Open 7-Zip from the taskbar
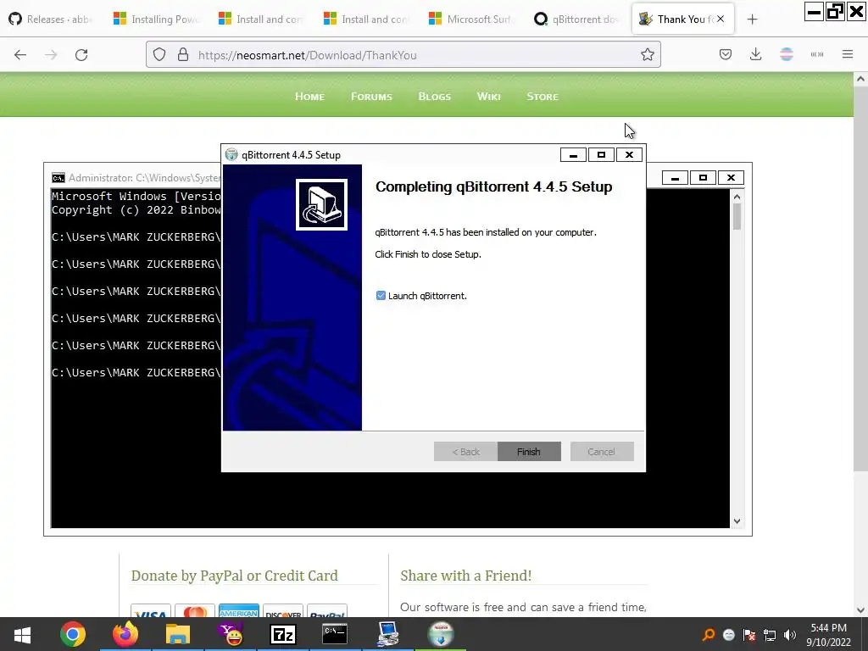Screen dimensions: 868x651 click(283, 634)
